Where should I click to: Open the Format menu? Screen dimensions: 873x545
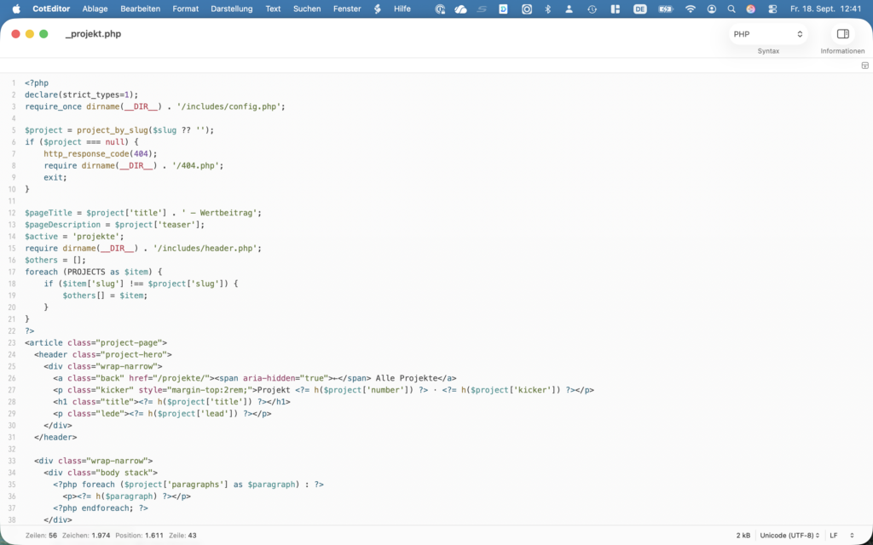pyautogui.click(x=185, y=9)
